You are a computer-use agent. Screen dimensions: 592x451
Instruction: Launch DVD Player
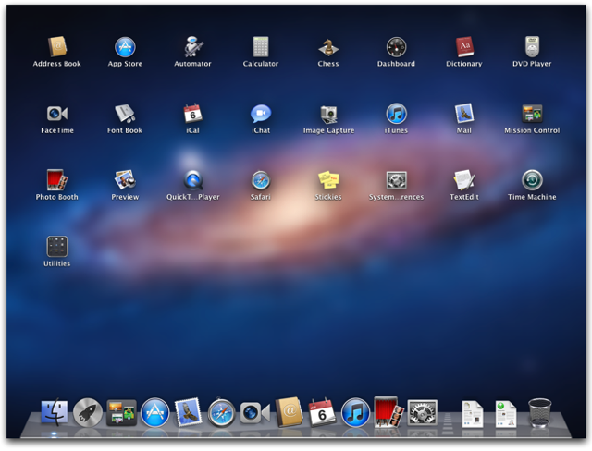tap(532, 47)
